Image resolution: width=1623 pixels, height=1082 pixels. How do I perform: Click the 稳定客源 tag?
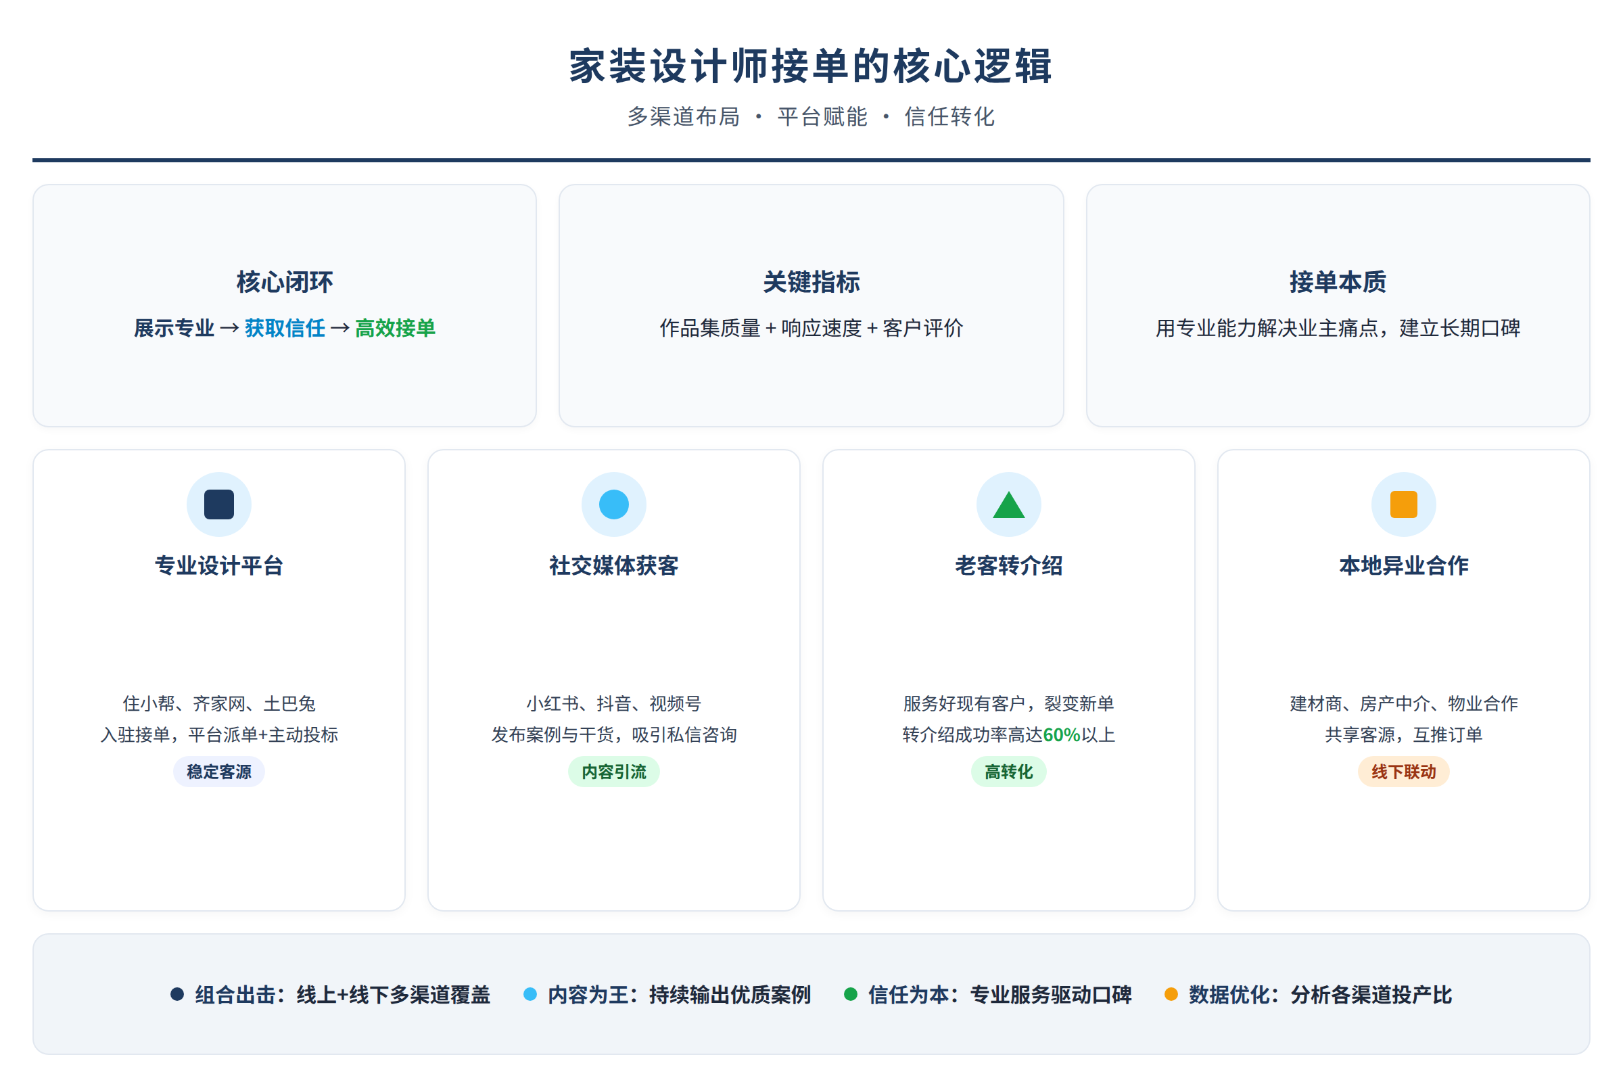(218, 772)
